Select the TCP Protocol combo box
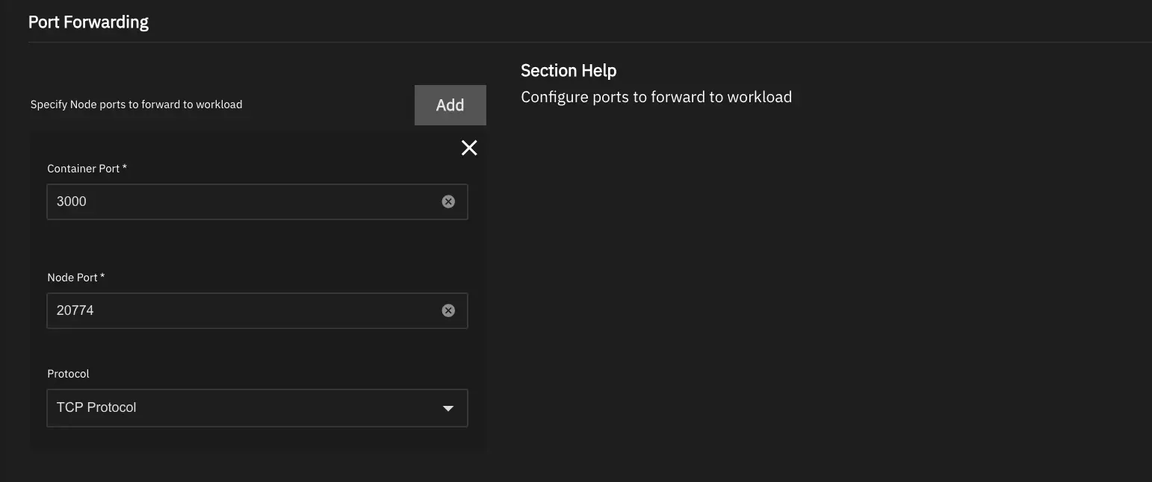 pos(257,407)
